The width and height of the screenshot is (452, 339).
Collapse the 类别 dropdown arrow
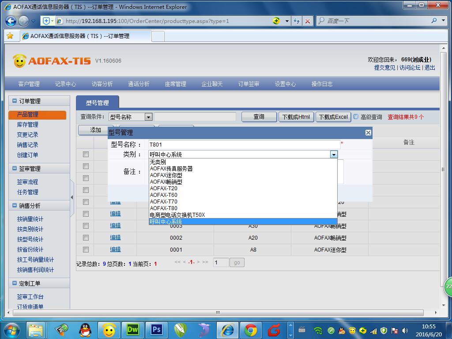[334, 154]
